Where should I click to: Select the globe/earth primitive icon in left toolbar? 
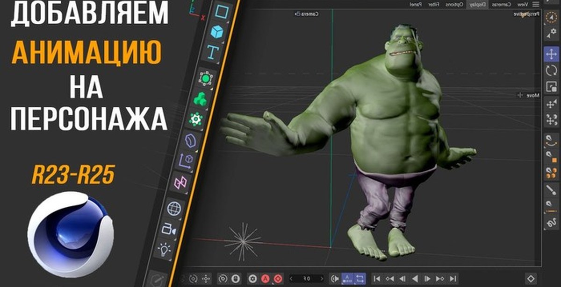pos(173,206)
